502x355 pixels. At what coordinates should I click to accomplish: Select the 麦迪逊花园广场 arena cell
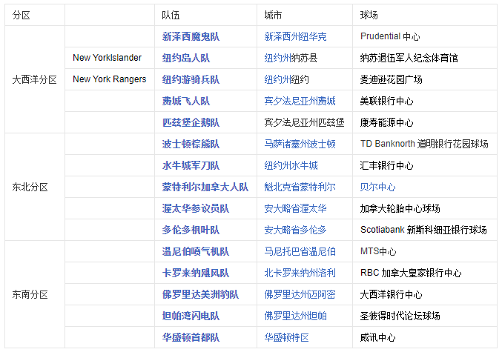[425, 79]
